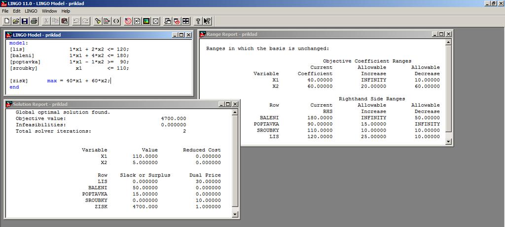Viewport: 505px width, 227px height.
Task: Click the Undo toolbar icon
Action: tap(76, 21)
